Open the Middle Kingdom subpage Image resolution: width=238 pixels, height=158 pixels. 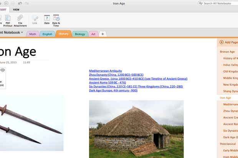pyautogui.click(x=230, y=78)
